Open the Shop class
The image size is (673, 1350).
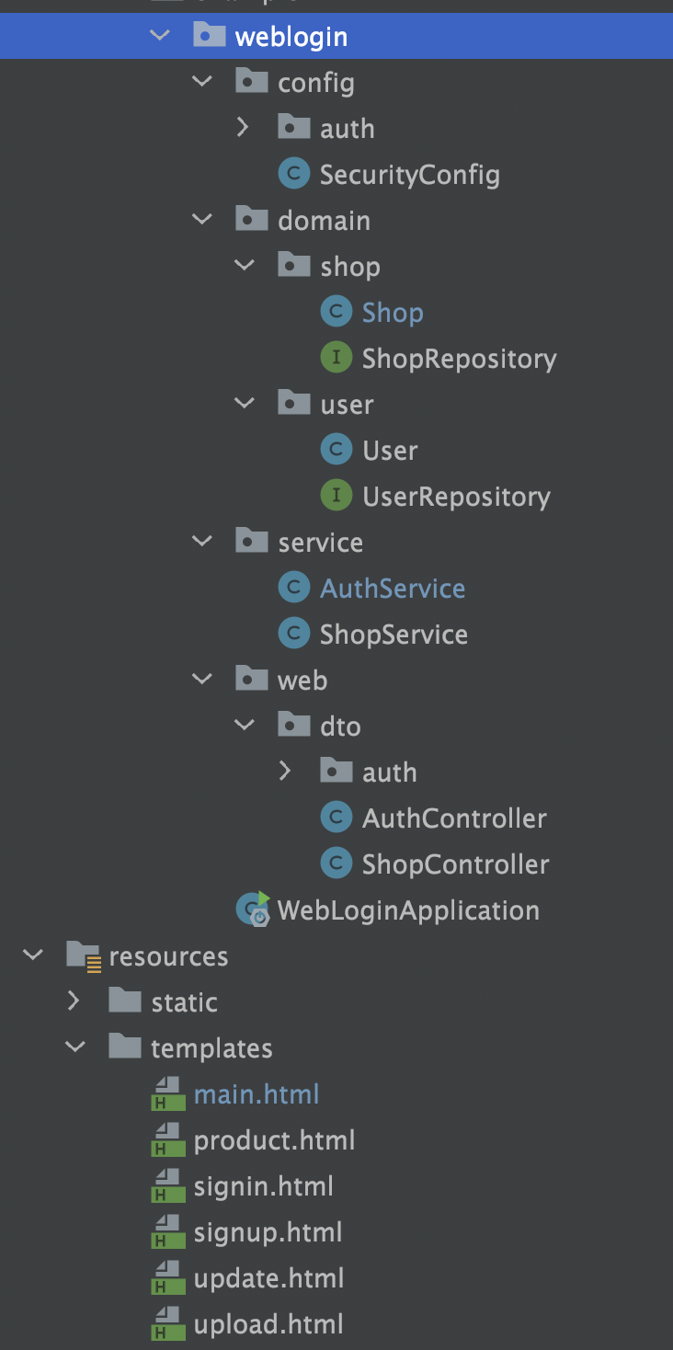(393, 313)
